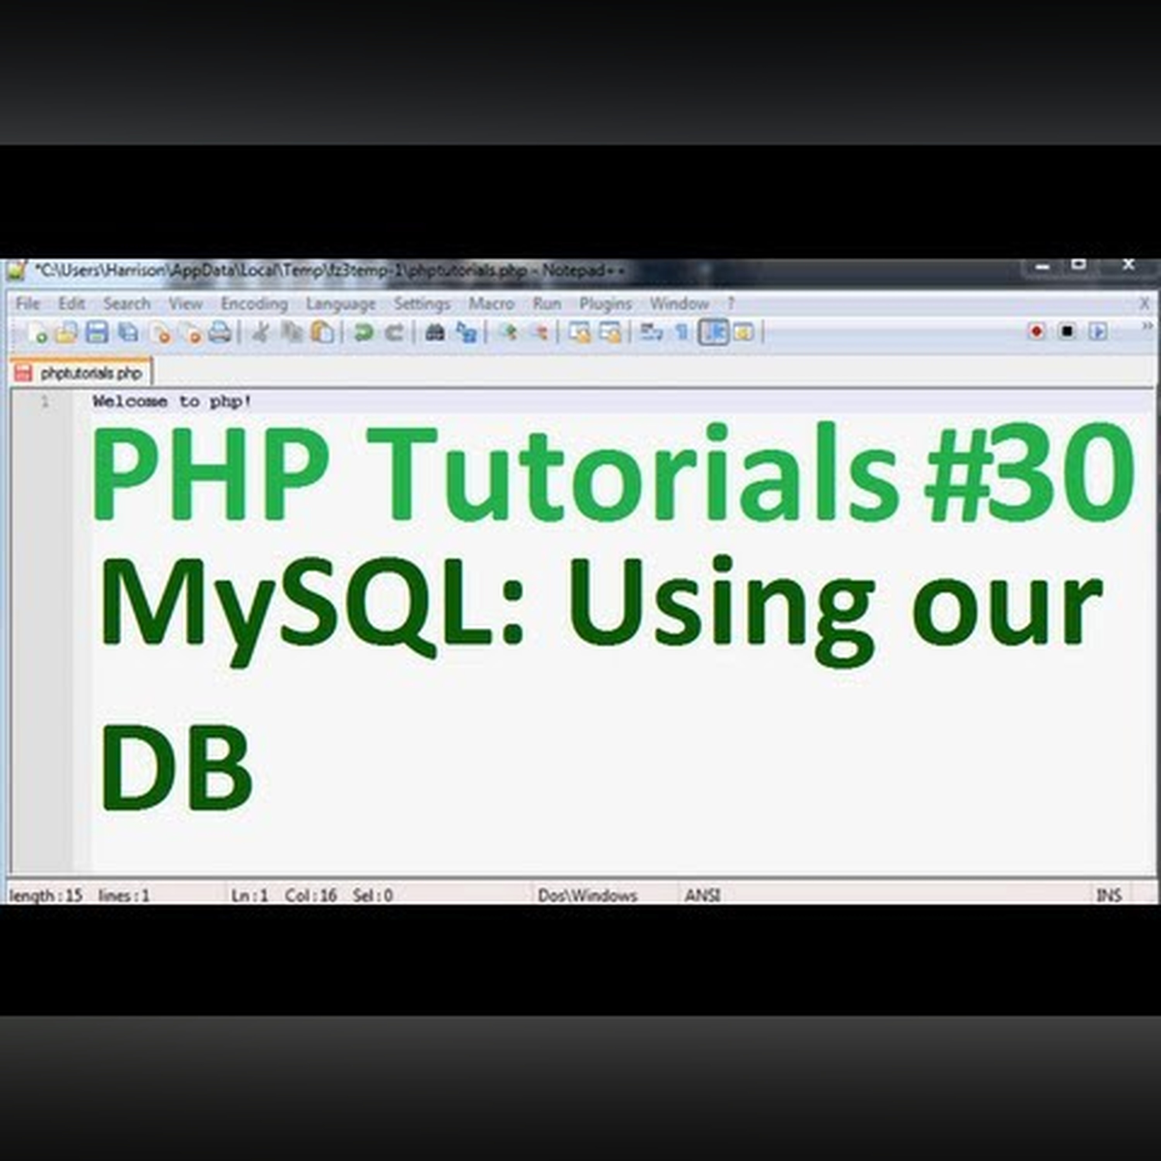Stop macro recording with the black square

(x=1067, y=331)
